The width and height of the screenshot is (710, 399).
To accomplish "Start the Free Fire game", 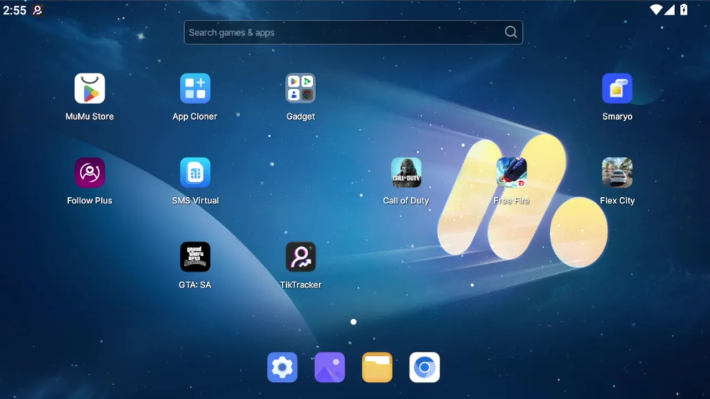I will (x=511, y=173).
